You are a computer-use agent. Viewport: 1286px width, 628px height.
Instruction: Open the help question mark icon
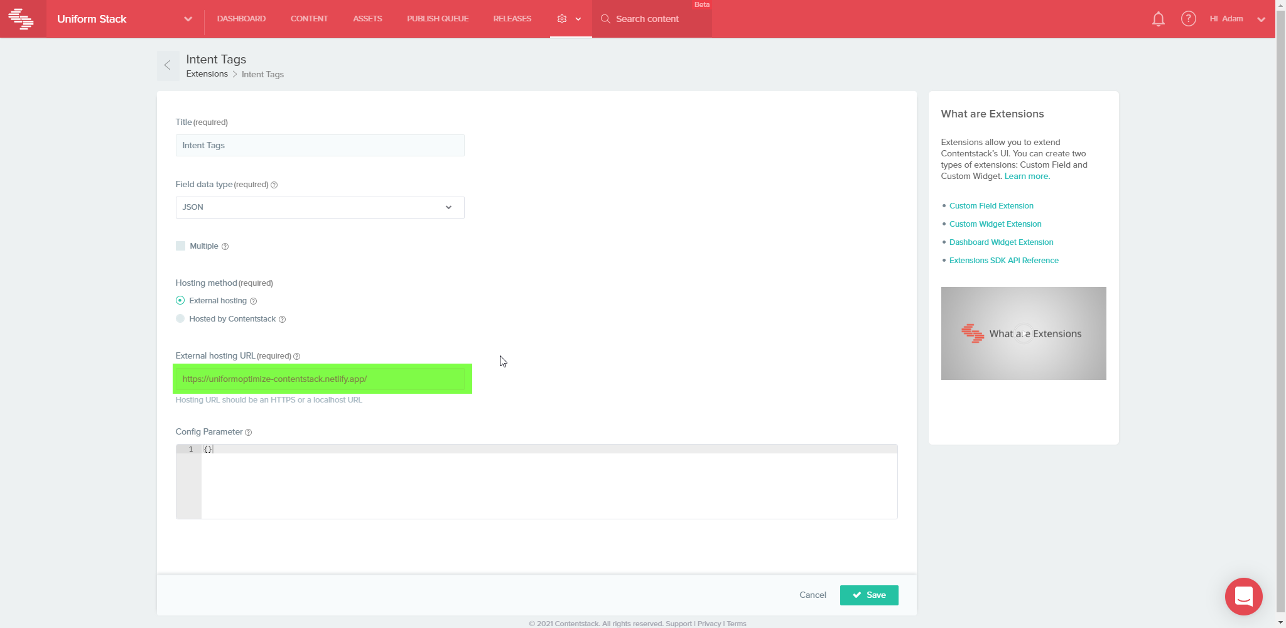click(1188, 19)
